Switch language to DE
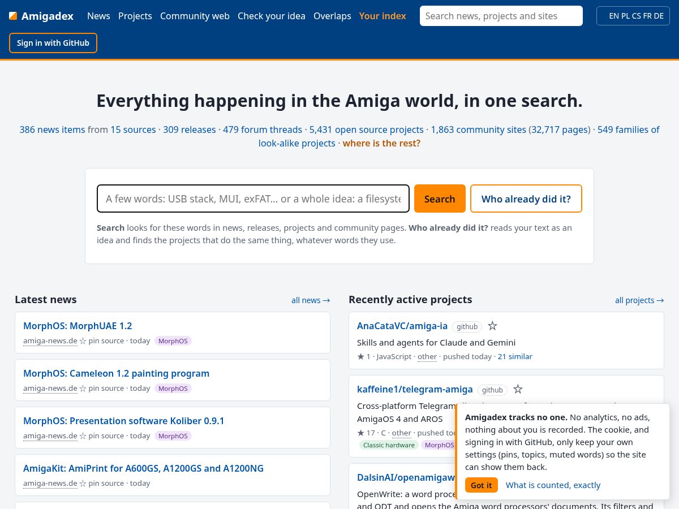 659,16
